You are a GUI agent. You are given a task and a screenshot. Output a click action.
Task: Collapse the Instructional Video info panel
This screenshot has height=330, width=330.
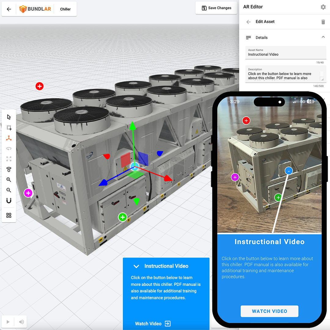click(x=136, y=266)
